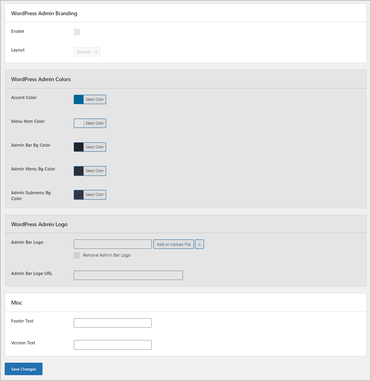Image resolution: width=371 pixels, height=381 pixels.
Task: Click the WordPress Admin Logo heading
Action: tap(39, 224)
